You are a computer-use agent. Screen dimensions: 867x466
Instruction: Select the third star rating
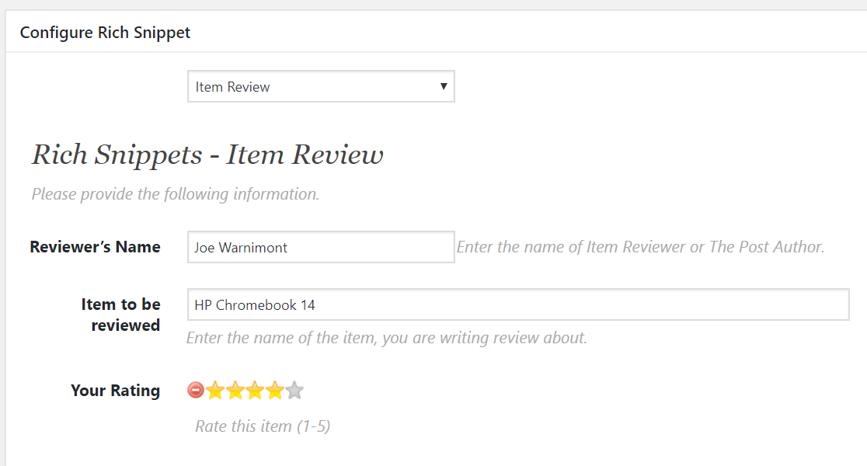[x=255, y=390]
